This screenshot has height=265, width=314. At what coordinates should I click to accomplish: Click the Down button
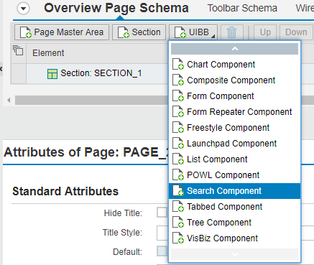pyautogui.click(x=296, y=32)
